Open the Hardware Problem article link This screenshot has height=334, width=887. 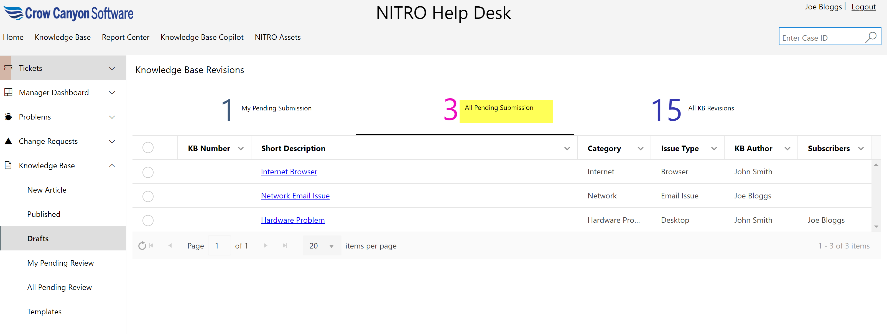(x=292, y=220)
